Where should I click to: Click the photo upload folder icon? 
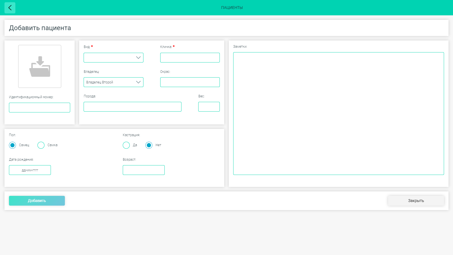(40, 66)
